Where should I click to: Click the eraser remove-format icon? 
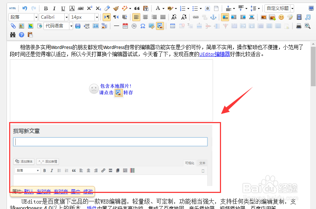tap(107, 8)
